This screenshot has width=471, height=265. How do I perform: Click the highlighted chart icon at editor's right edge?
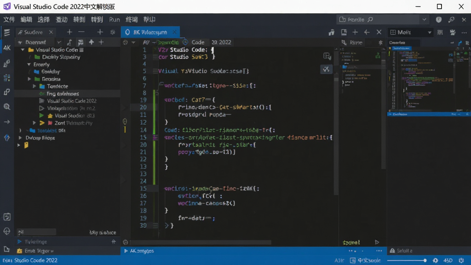[326, 69]
